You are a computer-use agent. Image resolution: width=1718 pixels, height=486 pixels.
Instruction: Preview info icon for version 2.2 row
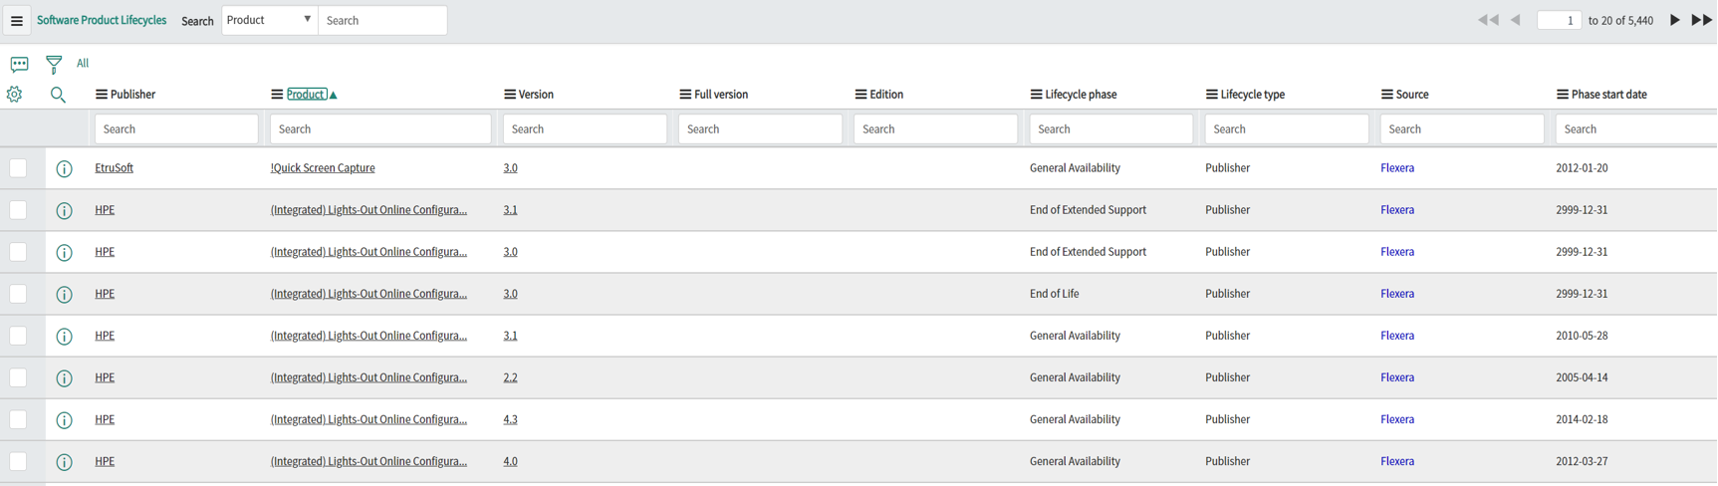pyautogui.click(x=64, y=378)
